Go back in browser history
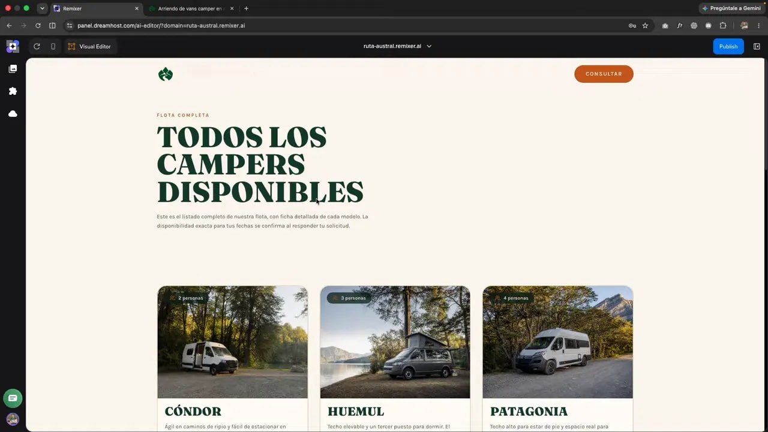Viewport: 768px width, 432px height. point(9,26)
